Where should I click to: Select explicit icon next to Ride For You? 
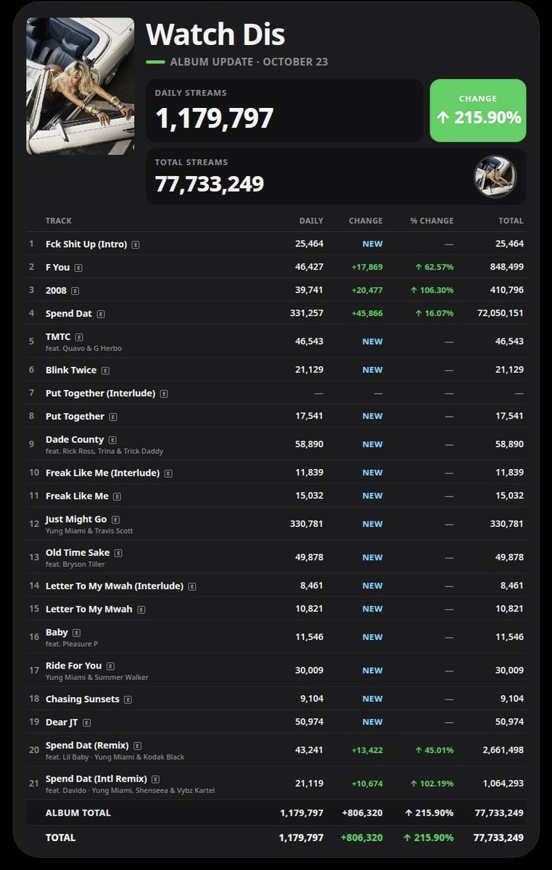pyautogui.click(x=110, y=666)
